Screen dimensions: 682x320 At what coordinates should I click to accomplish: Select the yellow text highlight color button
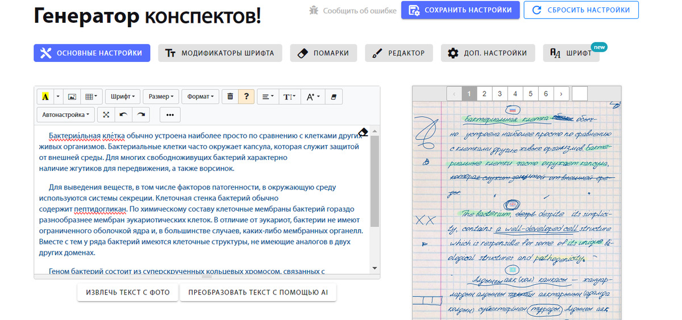(x=45, y=96)
